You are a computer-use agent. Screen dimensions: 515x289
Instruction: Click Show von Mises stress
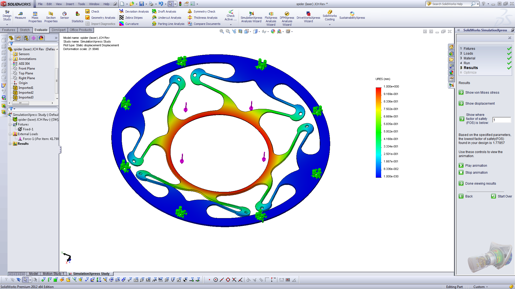coord(479,93)
